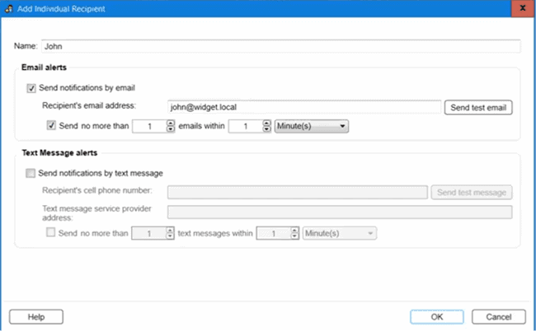536x331 pixels.
Task: Click the Send test message button
Action: click(472, 193)
